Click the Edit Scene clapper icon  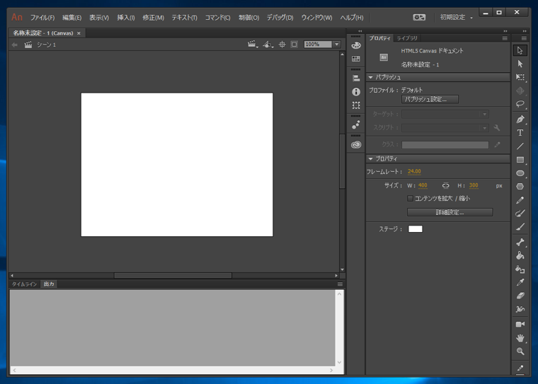[253, 45]
